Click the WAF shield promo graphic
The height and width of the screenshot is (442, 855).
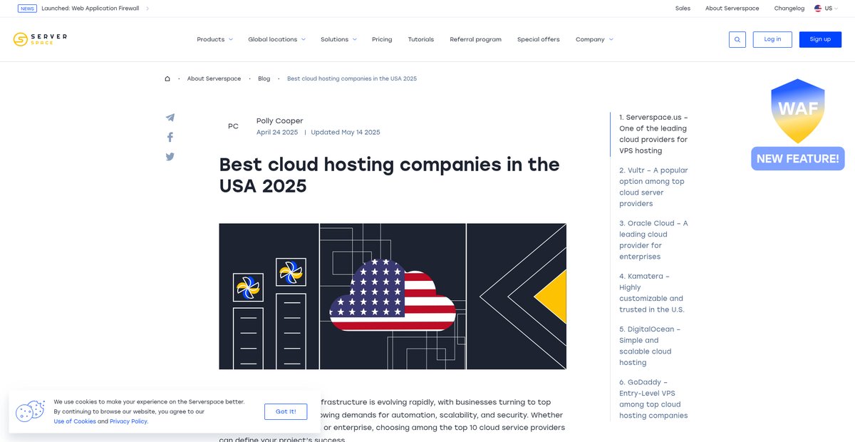tap(797, 110)
